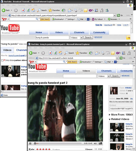This screenshot has height=151, width=136.
Task: Click History icon in front IE window toolbar
Action: 91,53
